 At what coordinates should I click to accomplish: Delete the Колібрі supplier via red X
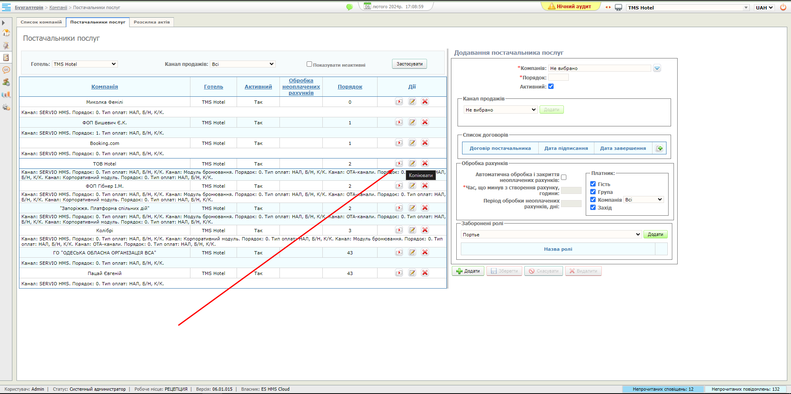pos(425,230)
